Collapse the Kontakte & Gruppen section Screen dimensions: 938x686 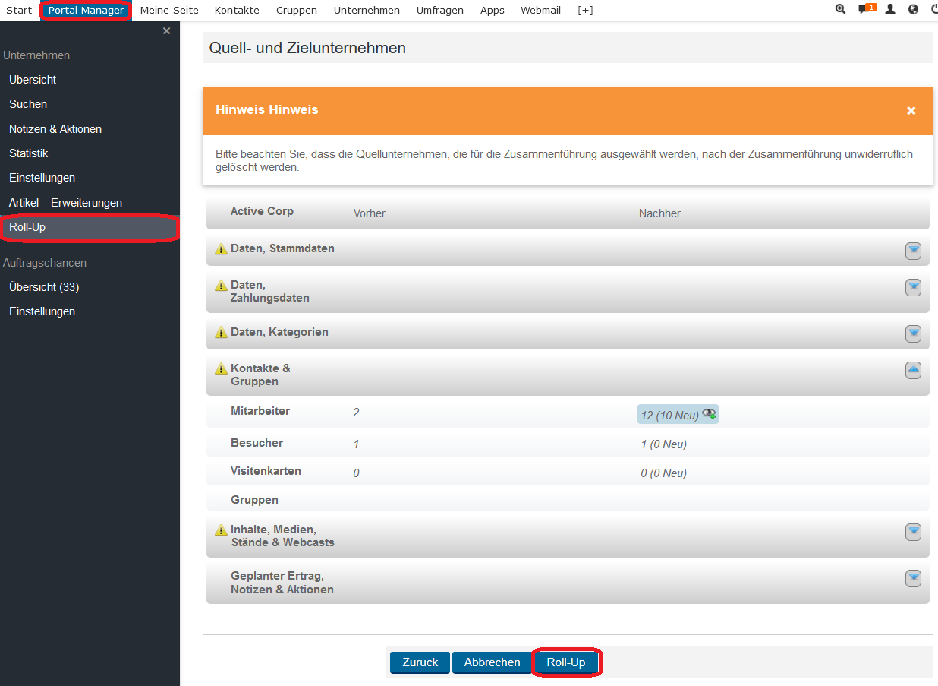[x=913, y=370]
